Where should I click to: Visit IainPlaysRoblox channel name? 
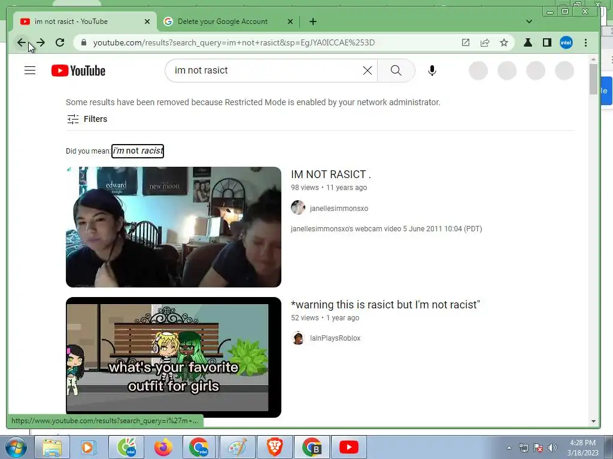coord(335,338)
